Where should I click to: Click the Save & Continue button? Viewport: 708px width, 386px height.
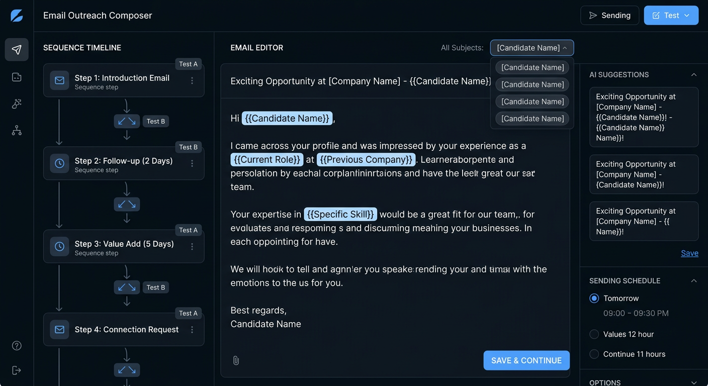pos(526,360)
